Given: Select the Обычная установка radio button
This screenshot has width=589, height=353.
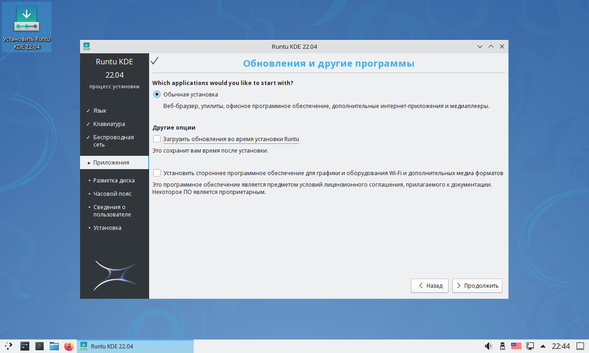Looking at the screenshot, I should click(157, 95).
